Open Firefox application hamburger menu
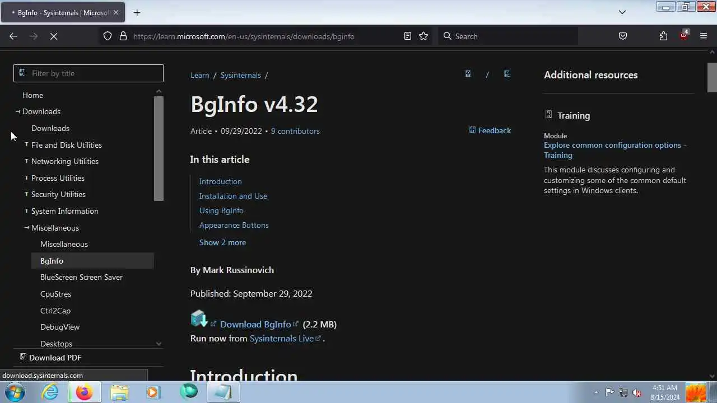This screenshot has height=403, width=717. coord(704,36)
